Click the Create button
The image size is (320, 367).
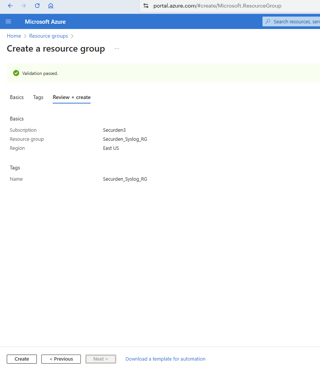click(22, 359)
